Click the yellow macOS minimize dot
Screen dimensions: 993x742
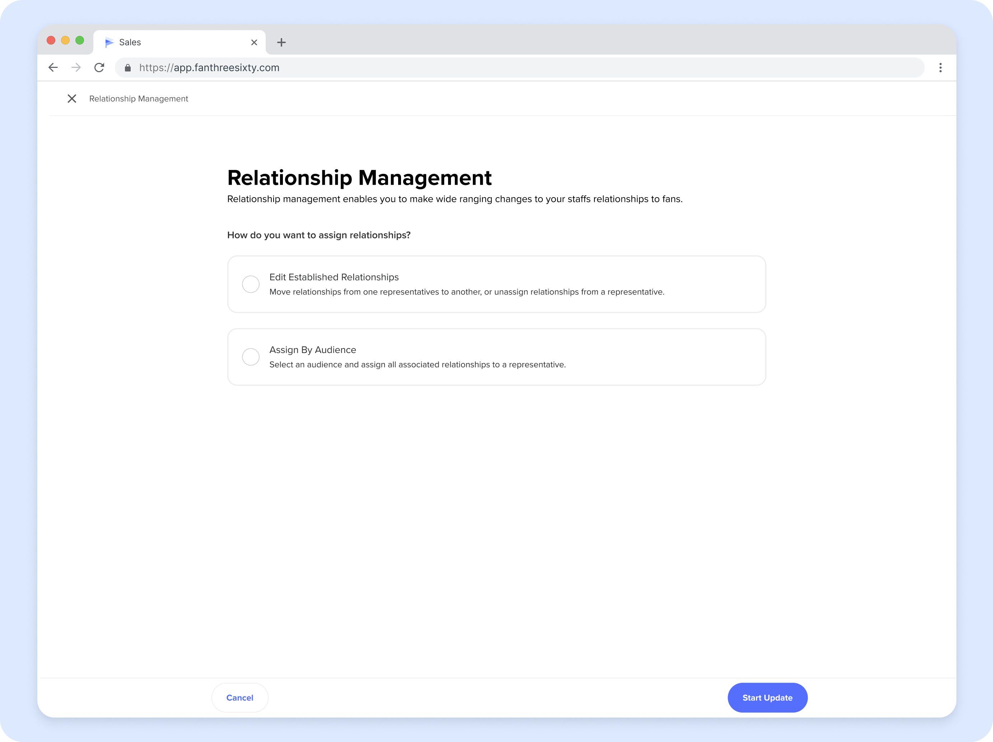(x=66, y=41)
